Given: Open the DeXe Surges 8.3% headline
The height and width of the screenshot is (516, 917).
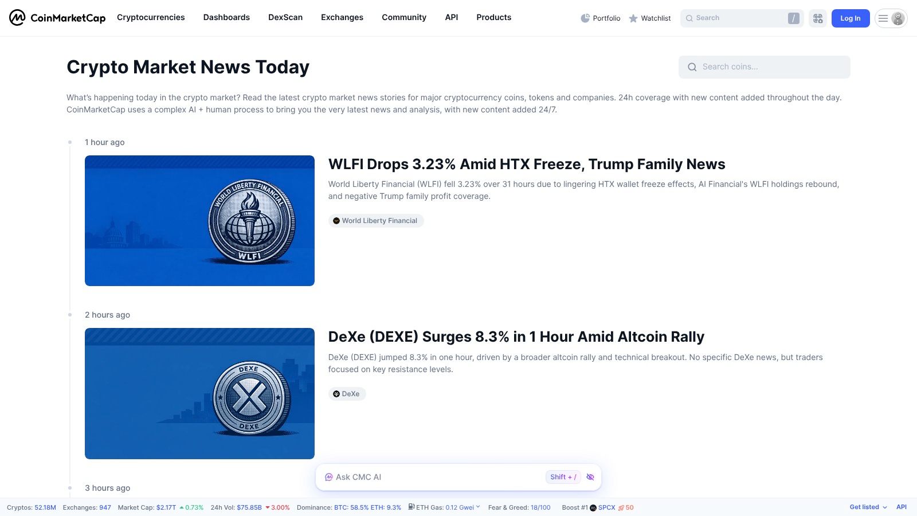Looking at the screenshot, I should point(516,337).
